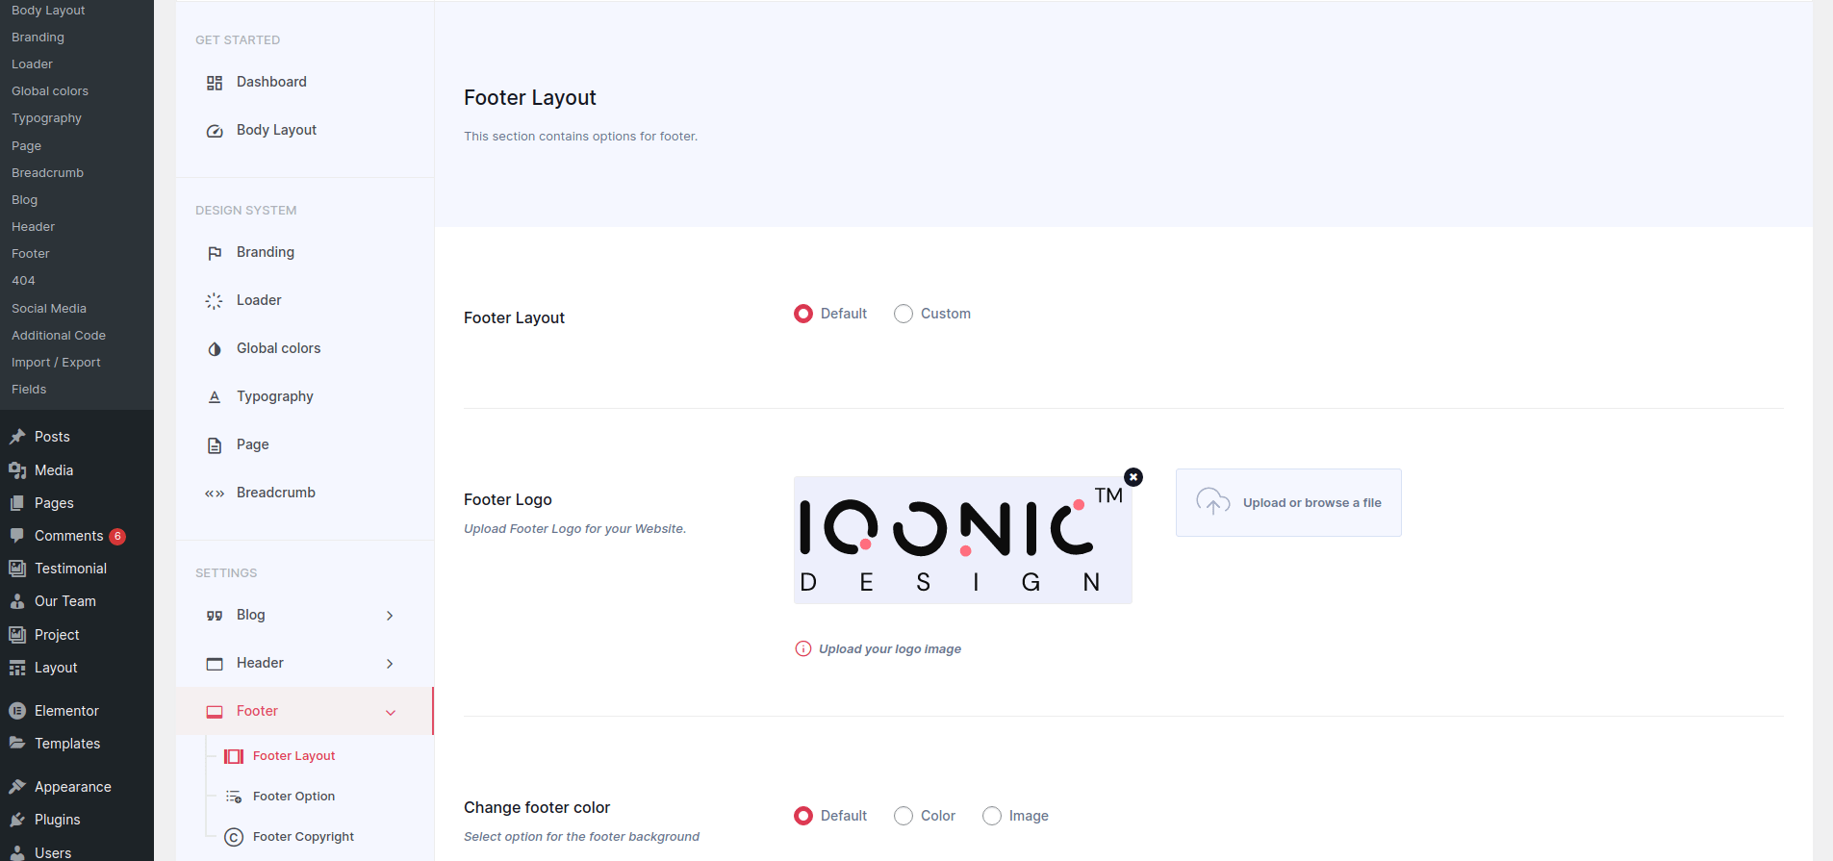Expand the Blog settings chevron
The image size is (1833, 861).
click(x=390, y=616)
